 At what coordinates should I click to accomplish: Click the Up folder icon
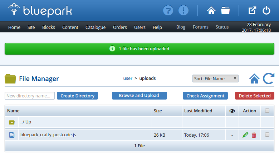click(12, 122)
